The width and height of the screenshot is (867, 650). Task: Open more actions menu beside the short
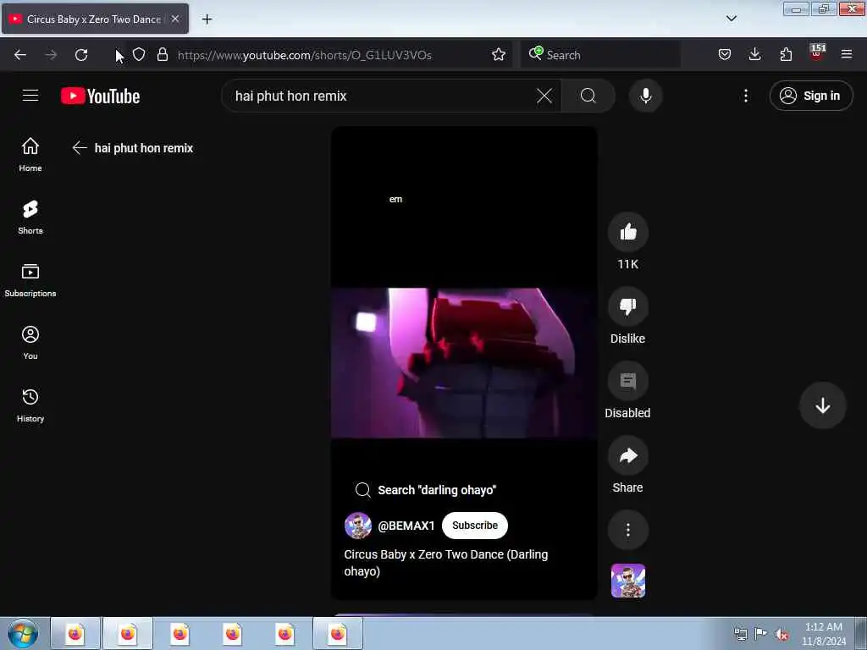[x=627, y=530]
